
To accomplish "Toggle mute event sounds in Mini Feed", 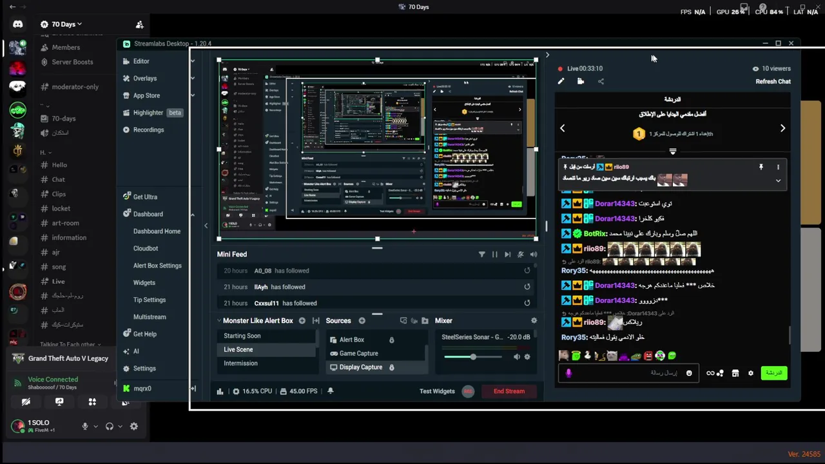I will click(x=521, y=255).
